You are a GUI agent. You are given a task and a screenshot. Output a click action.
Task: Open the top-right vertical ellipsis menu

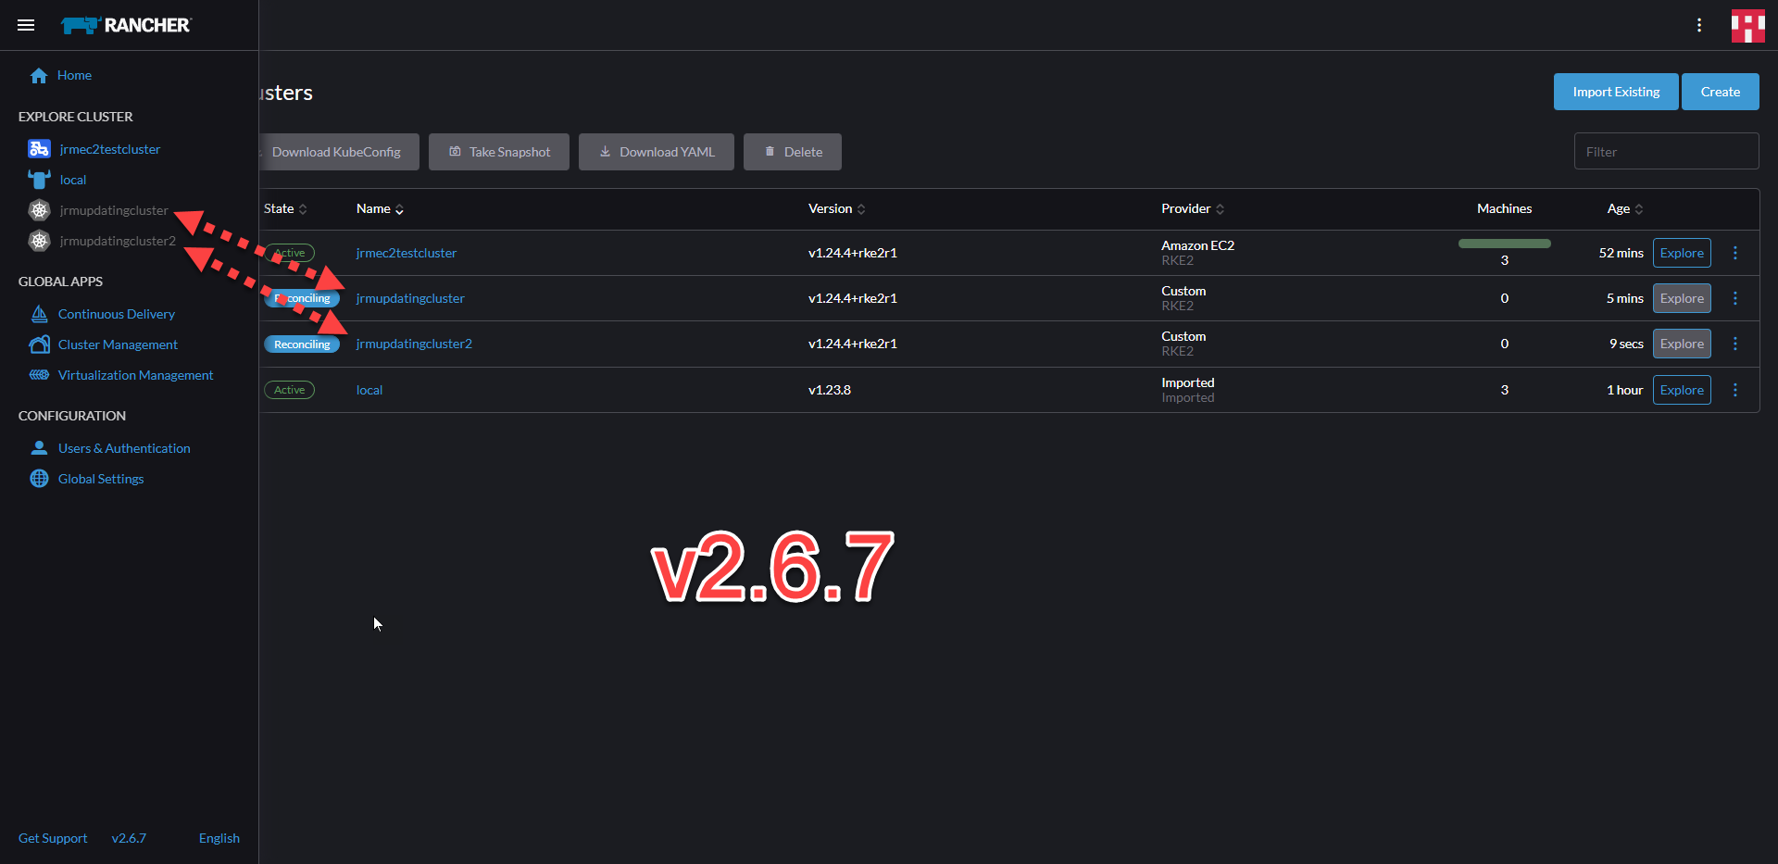pos(1700,25)
